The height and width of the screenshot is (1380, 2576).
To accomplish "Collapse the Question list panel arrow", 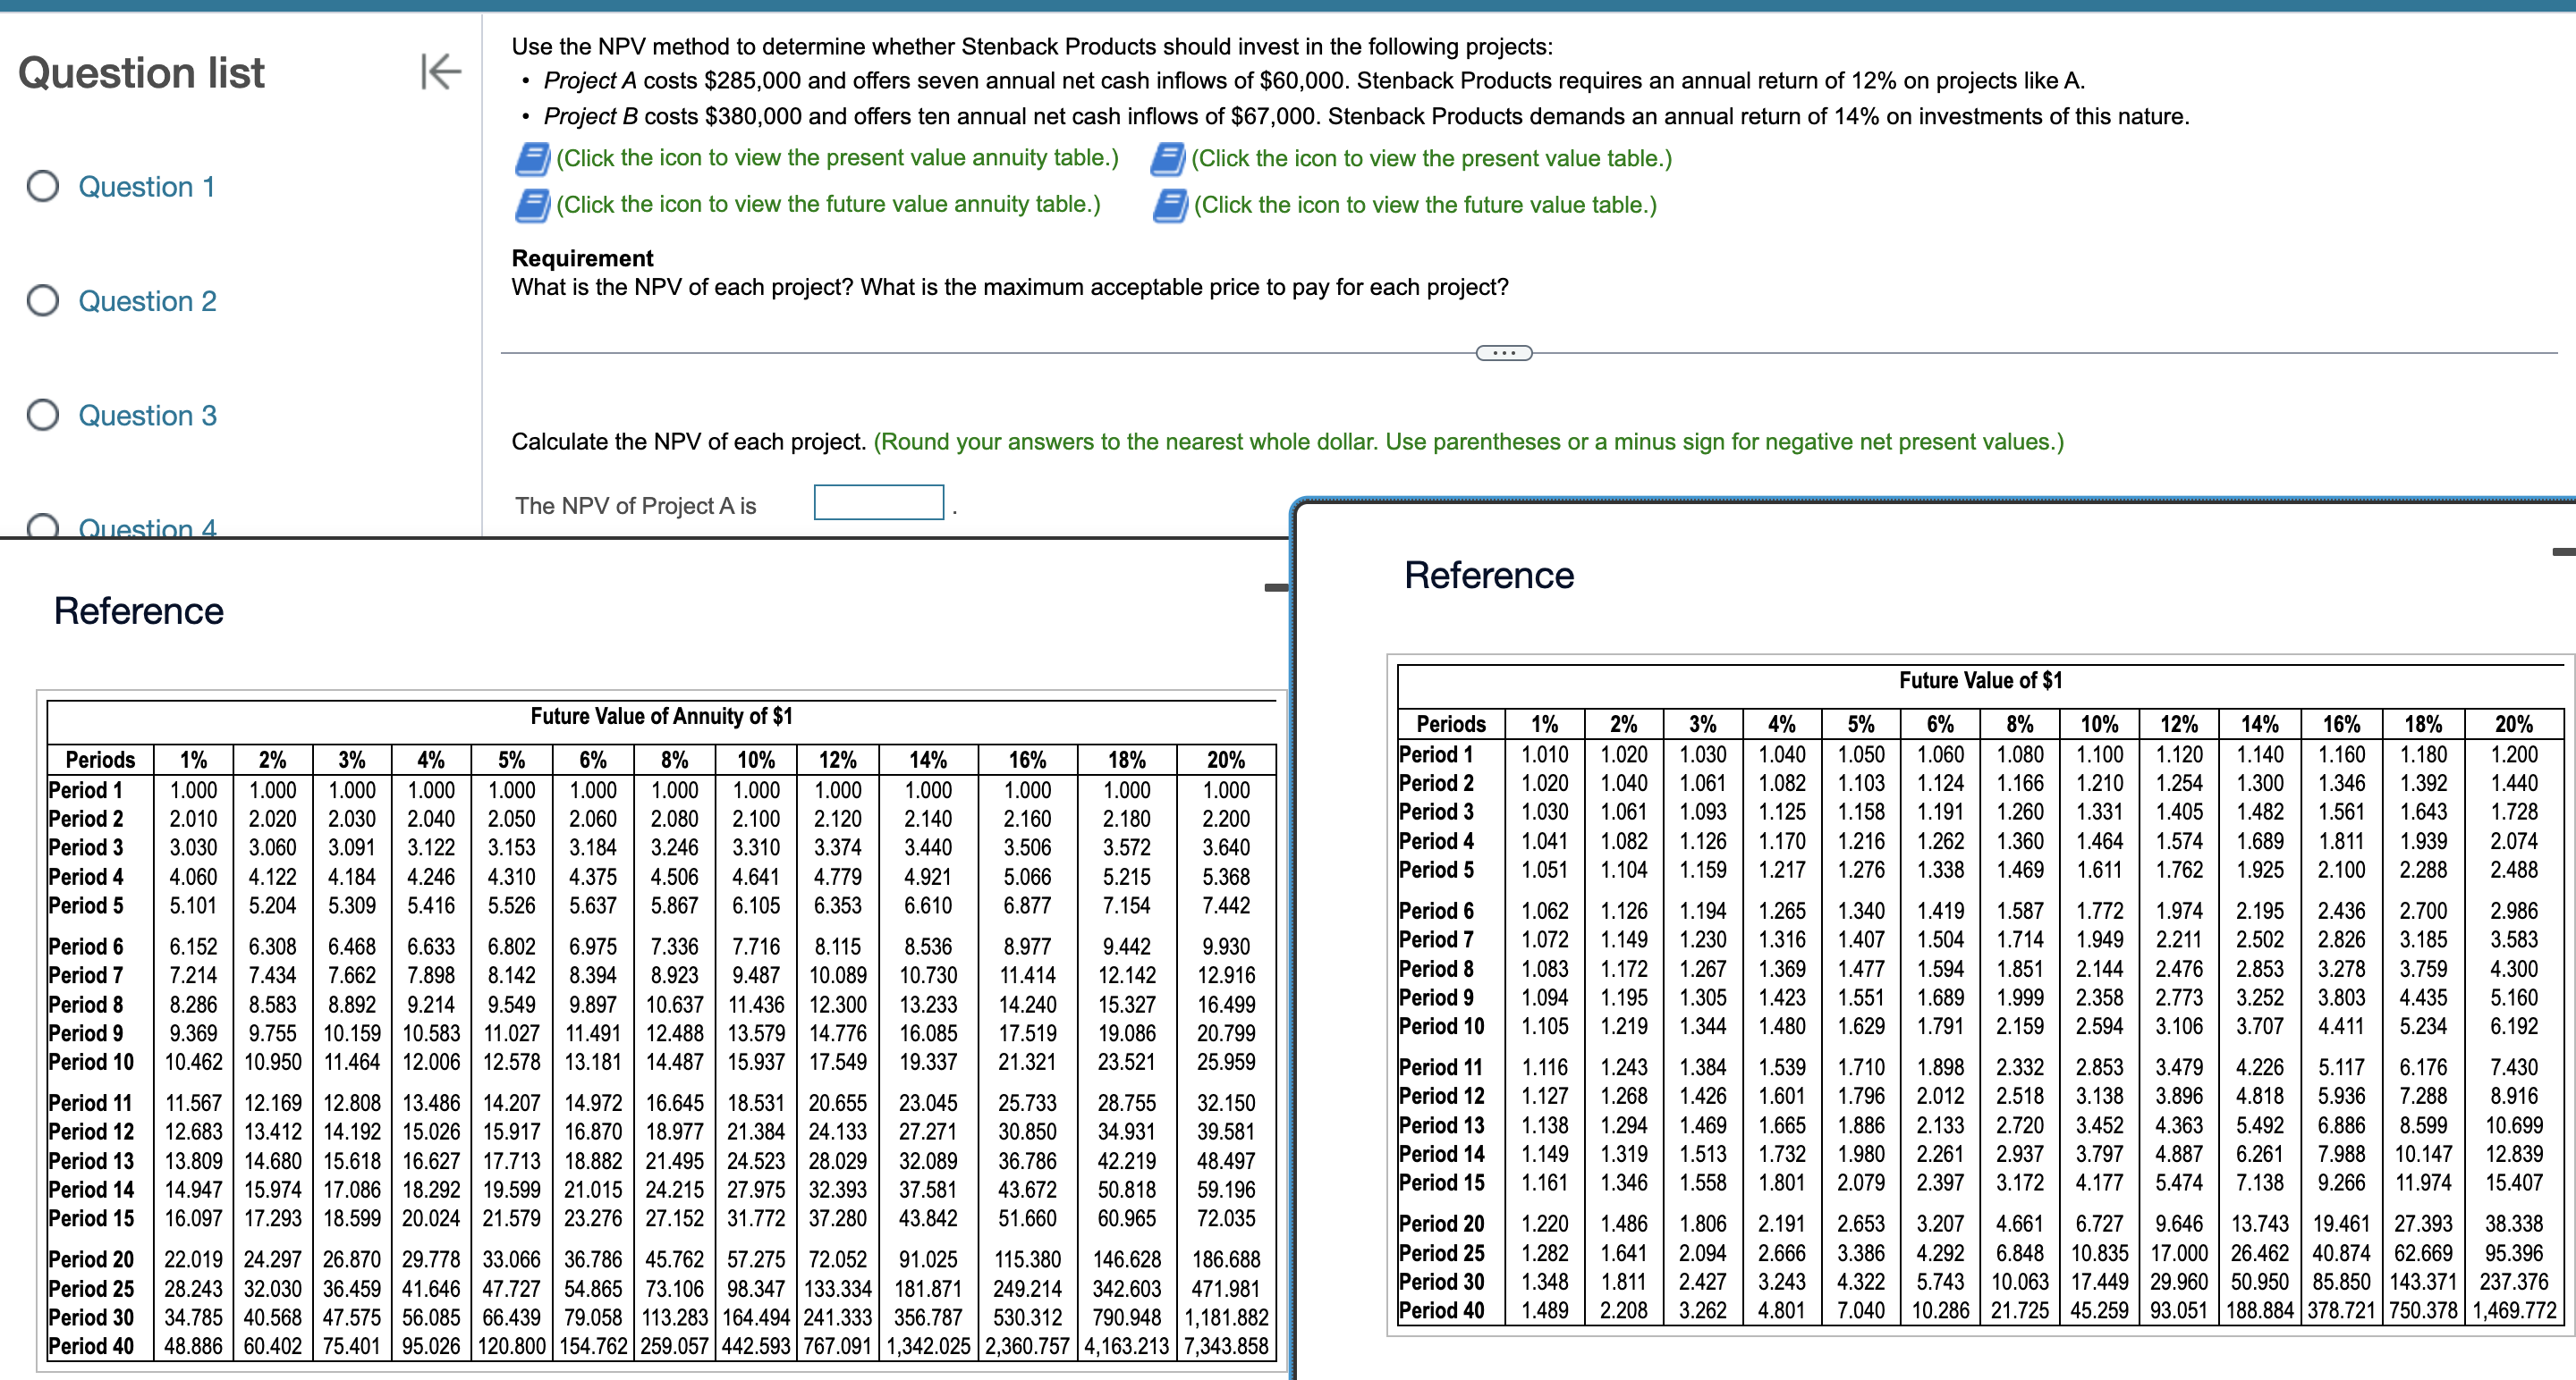I will pos(440,71).
